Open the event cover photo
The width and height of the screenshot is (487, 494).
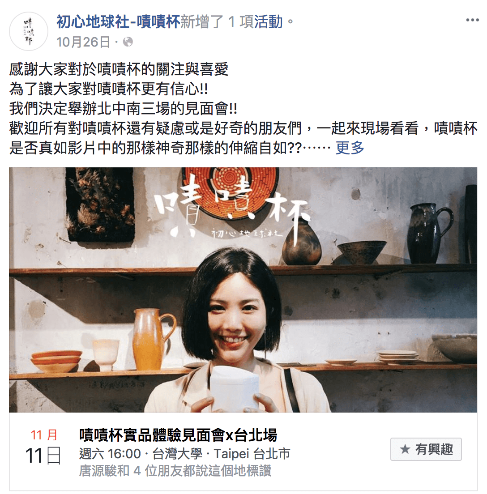click(243, 290)
